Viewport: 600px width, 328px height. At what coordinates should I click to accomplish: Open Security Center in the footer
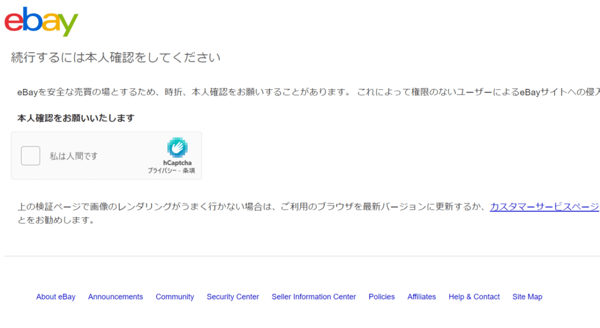click(x=232, y=296)
